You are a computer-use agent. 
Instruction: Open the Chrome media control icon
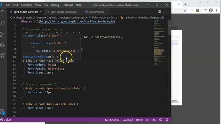pyautogui.click(x=205, y=10)
